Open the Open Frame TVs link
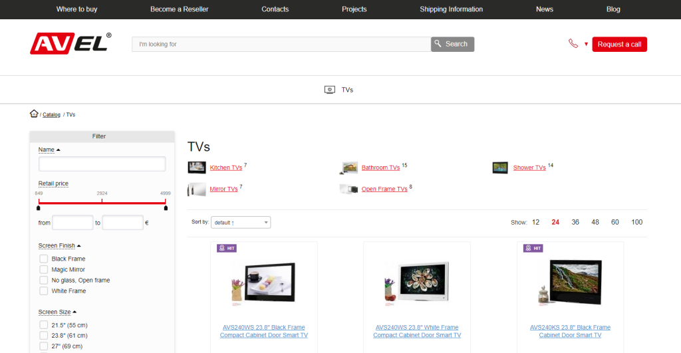This screenshot has width=681, height=353. point(384,189)
